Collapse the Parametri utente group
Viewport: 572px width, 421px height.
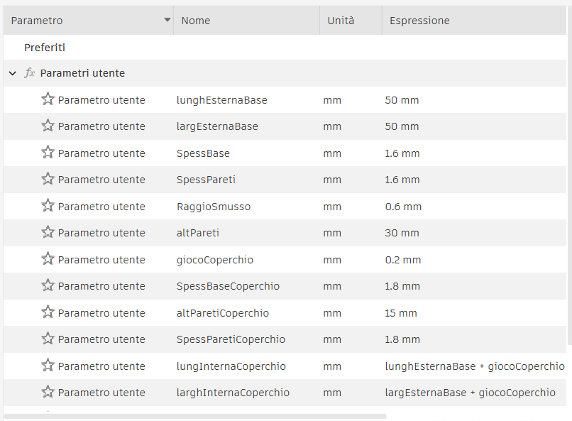click(13, 73)
